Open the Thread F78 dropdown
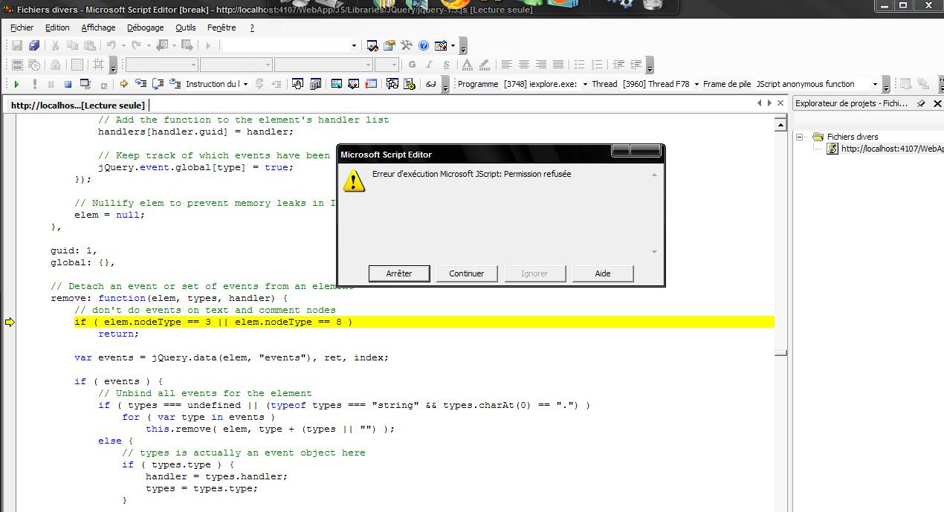The image size is (944, 512). pos(696,85)
